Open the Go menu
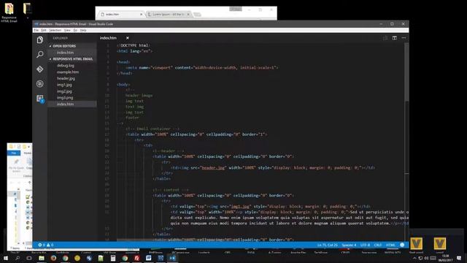Screen dimensions: 467x263 [x=75, y=30]
